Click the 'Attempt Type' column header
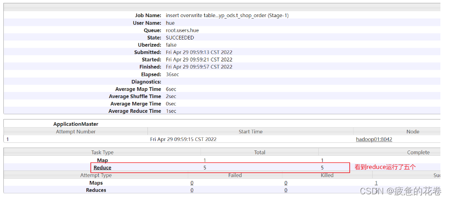 tap(96, 175)
